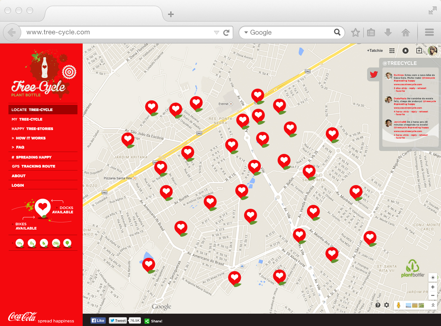The height and width of the screenshot is (326, 441).
Task: Select the leaf bubble icon in sidebar
Action: pyautogui.click(x=44, y=243)
